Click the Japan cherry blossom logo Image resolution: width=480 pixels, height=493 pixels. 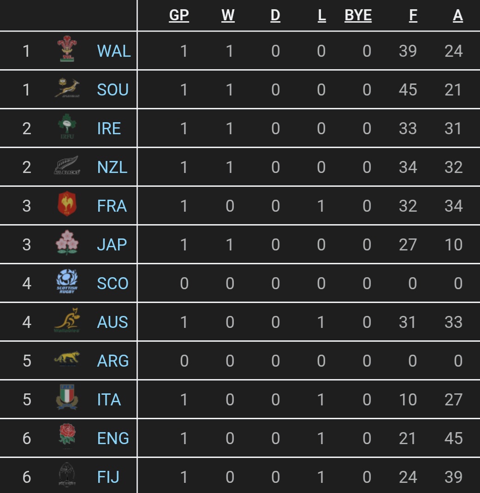click(x=67, y=243)
